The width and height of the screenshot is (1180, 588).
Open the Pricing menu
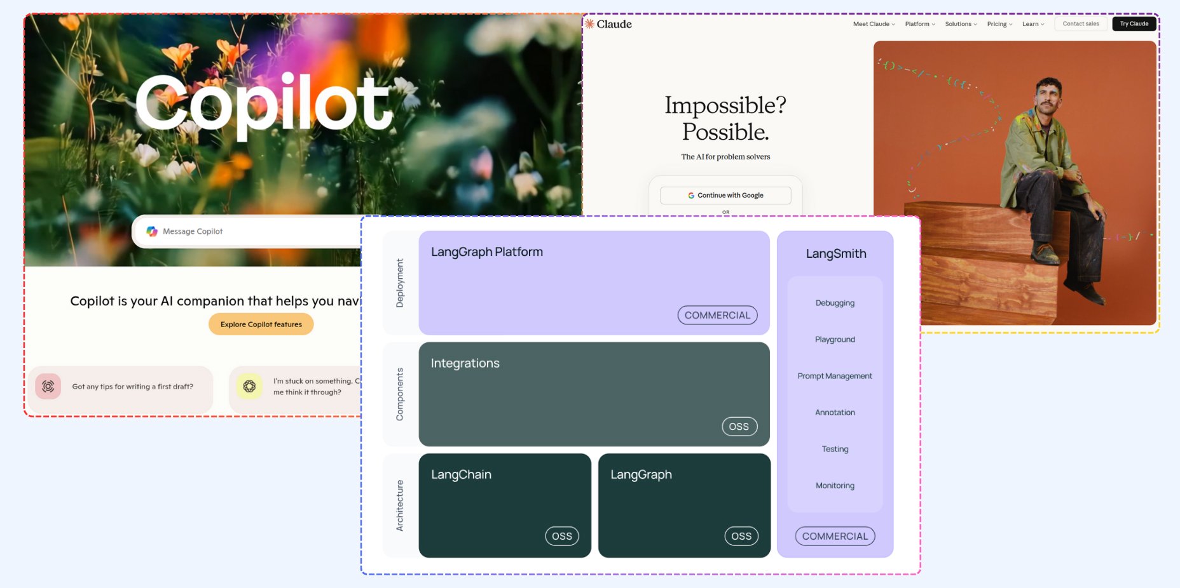tap(999, 24)
